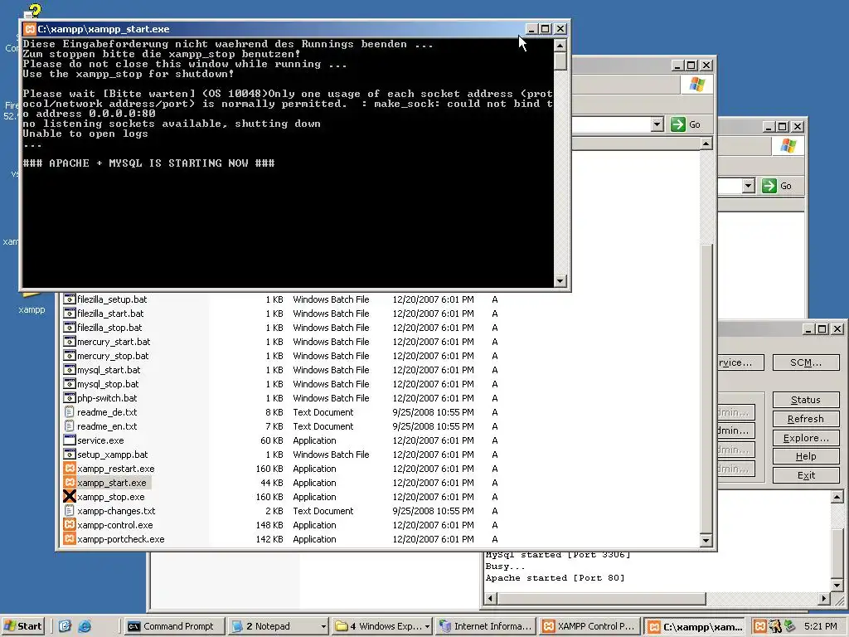Image resolution: width=849 pixels, height=637 pixels.
Task: Click the xampp-control.exe file name
Action: (114, 525)
